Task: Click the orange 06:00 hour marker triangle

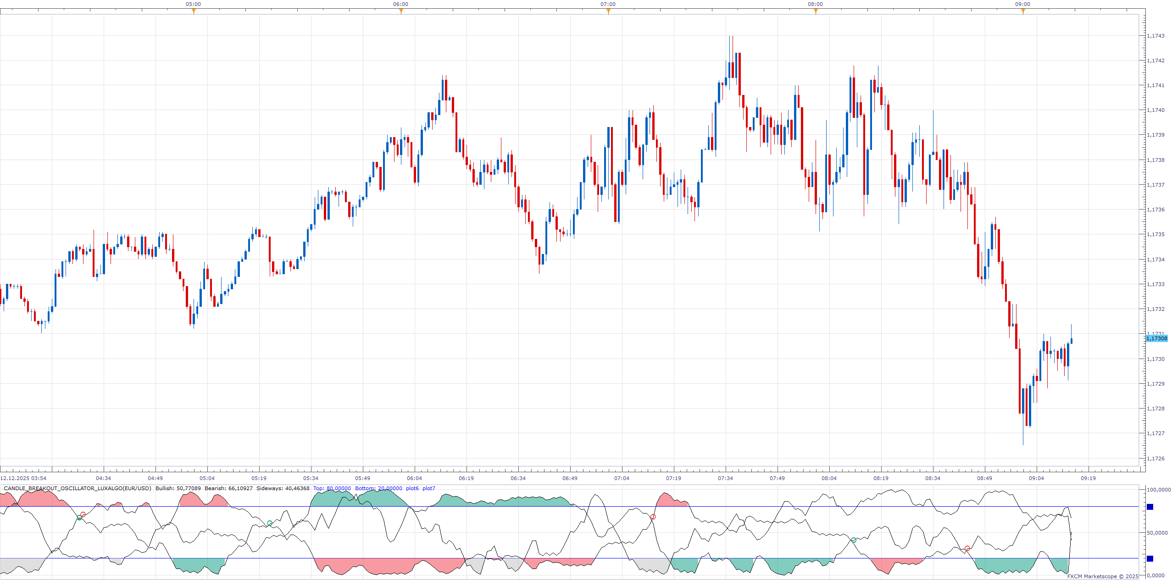Action: (x=401, y=11)
